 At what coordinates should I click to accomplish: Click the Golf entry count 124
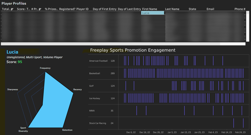point(113,86)
